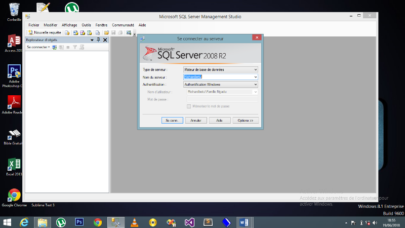Click the Annuler button in dialog
The image size is (405, 228).
click(x=196, y=121)
